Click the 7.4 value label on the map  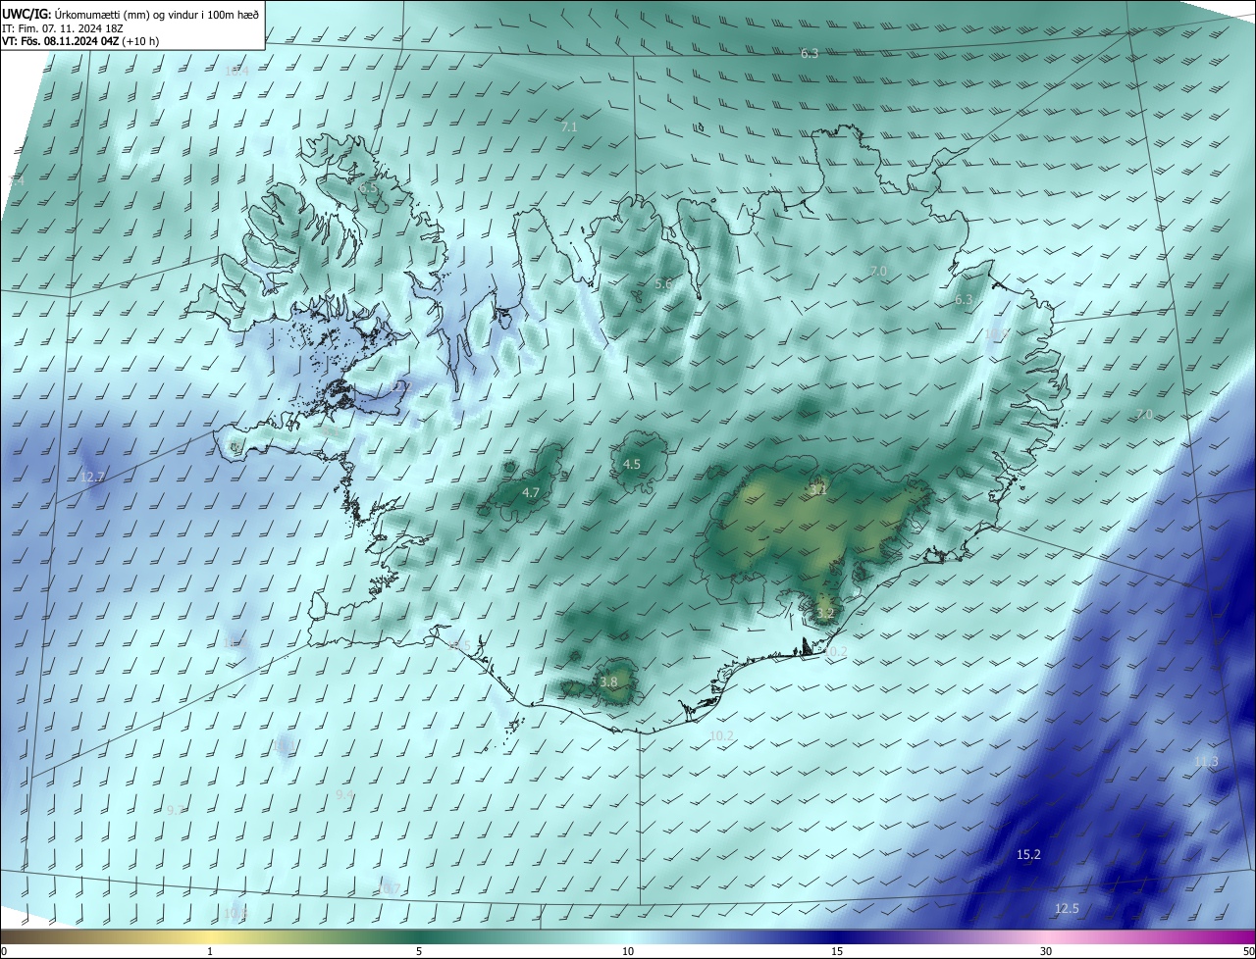pyautogui.click(x=16, y=181)
